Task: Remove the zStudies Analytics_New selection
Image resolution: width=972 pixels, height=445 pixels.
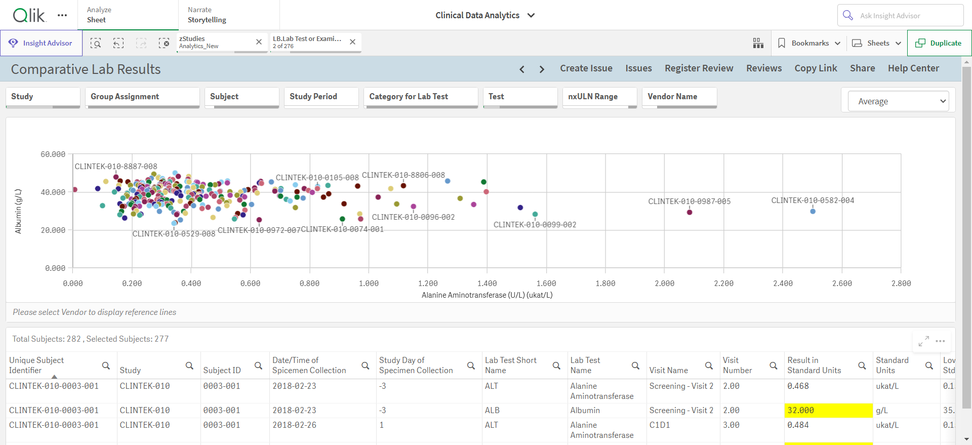Action: coord(259,42)
